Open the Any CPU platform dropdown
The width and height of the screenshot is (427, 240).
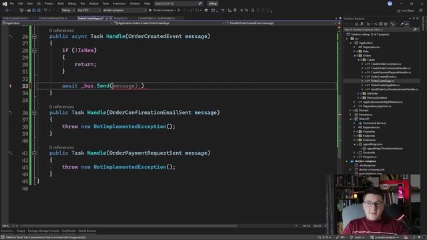tap(89, 11)
